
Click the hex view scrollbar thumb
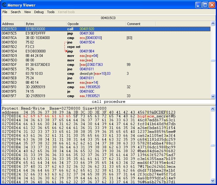coord(213,145)
